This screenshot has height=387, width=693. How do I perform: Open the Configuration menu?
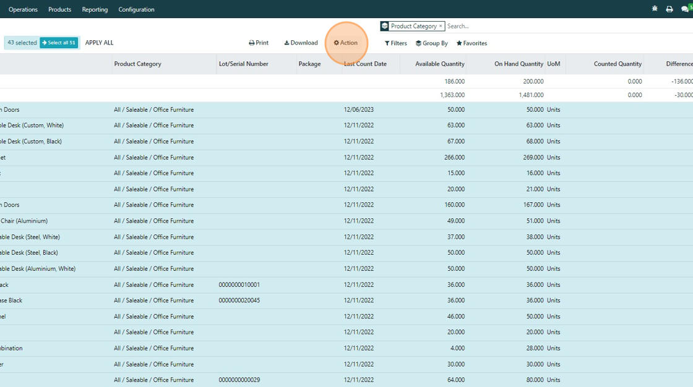(136, 9)
